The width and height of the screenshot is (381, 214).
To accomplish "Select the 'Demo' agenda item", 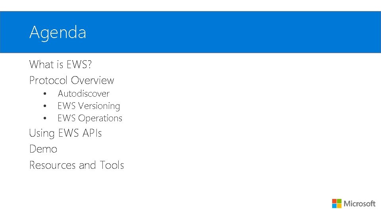I will 43,149.
